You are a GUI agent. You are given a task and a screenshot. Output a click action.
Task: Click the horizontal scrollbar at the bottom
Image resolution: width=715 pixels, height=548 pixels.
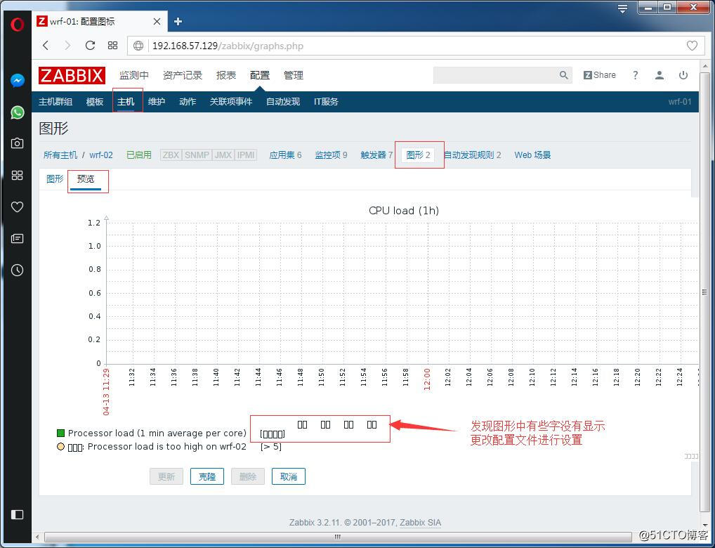point(337,537)
